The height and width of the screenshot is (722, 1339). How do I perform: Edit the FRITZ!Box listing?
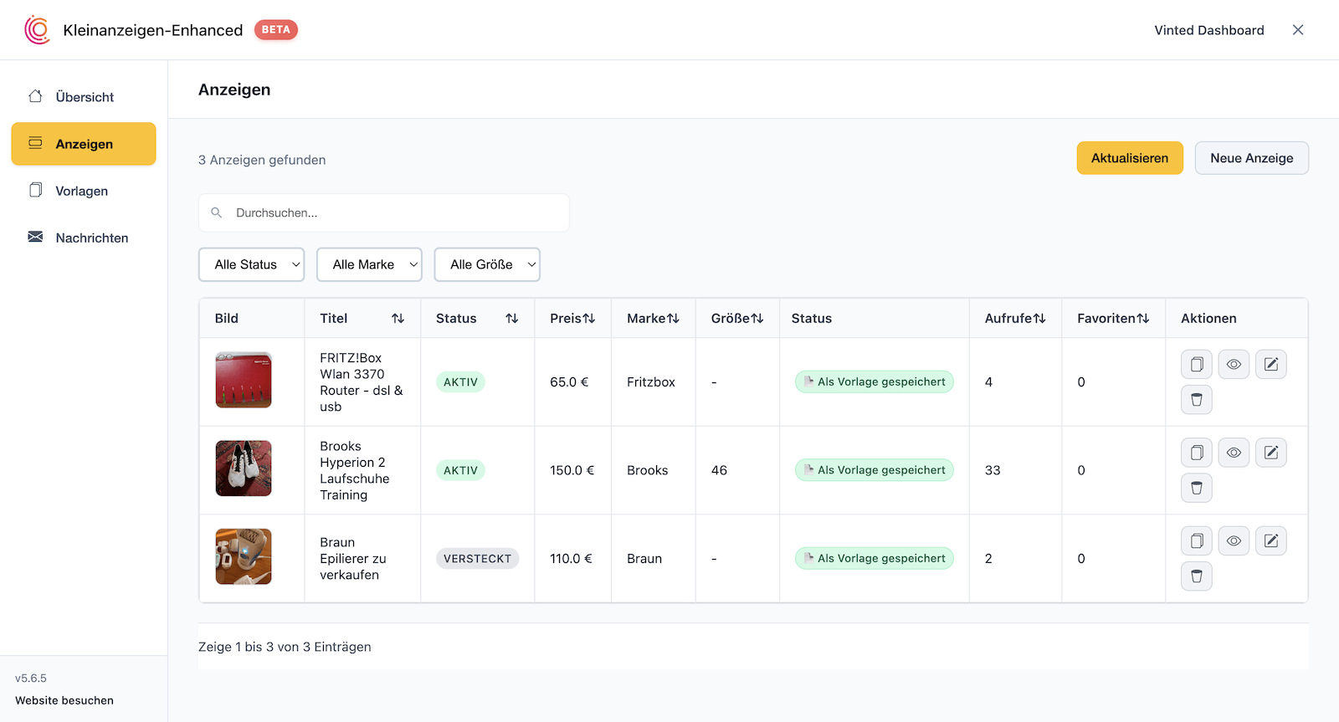1270,364
